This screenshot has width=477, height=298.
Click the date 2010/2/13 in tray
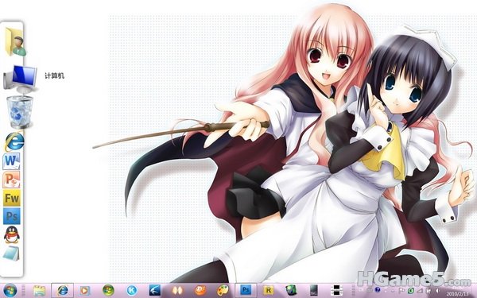click(458, 294)
